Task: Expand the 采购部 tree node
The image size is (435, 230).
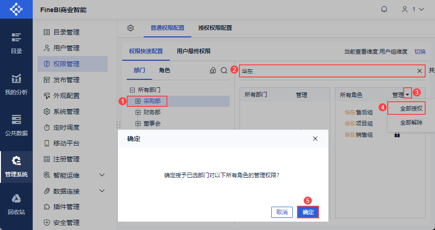Action: 138,101
